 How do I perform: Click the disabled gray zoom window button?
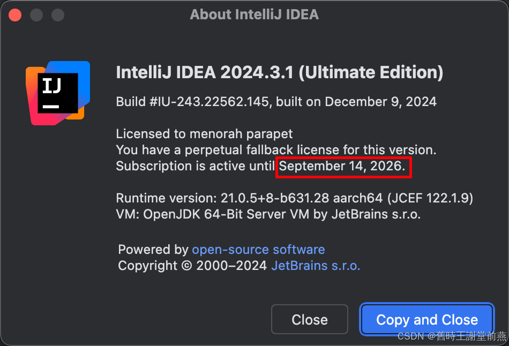point(58,14)
